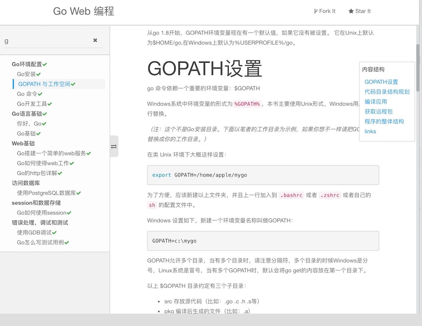Click the src 存放源代码 bullet item
This screenshot has width=422, height=326.
(x=212, y=302)
